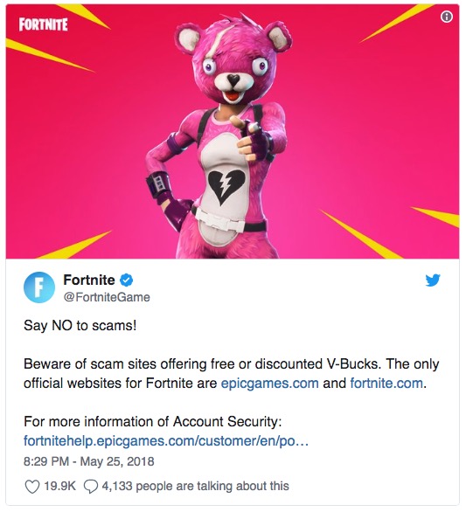Image resolution: width=466 pixels, height=512 pixels.
Task: Click the "For more information of Account Security" line
Action: pyautogui.click(x=153, y=421)
